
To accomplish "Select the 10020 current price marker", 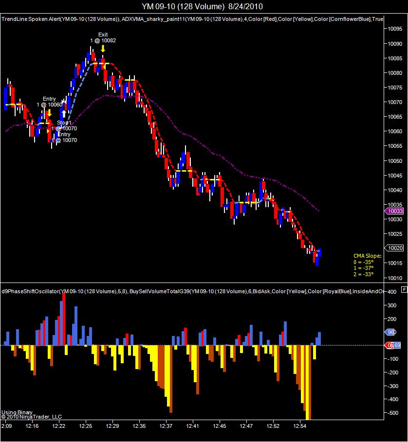I will (x=394, y=248).
